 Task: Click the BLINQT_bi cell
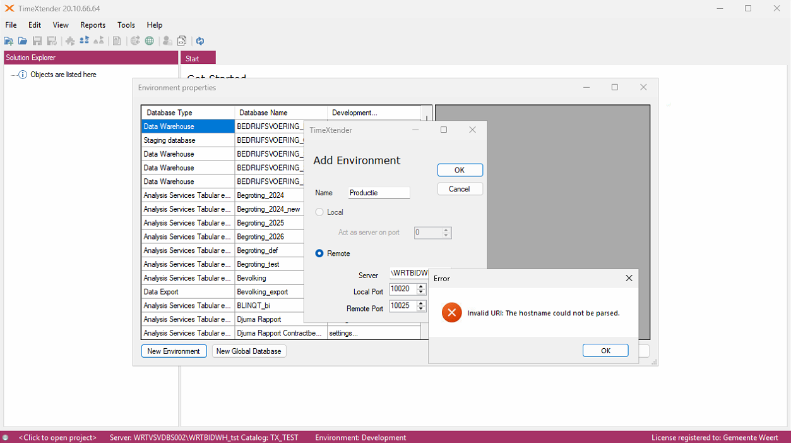tap(269, 306)
